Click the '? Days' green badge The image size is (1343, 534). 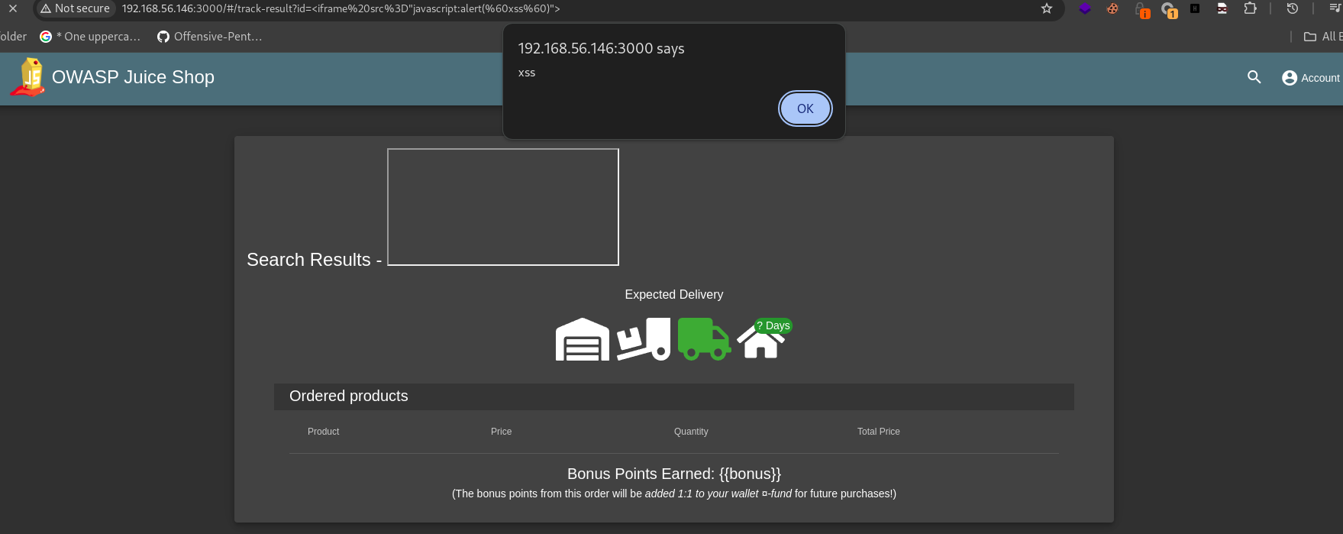[x=773, y=325]
